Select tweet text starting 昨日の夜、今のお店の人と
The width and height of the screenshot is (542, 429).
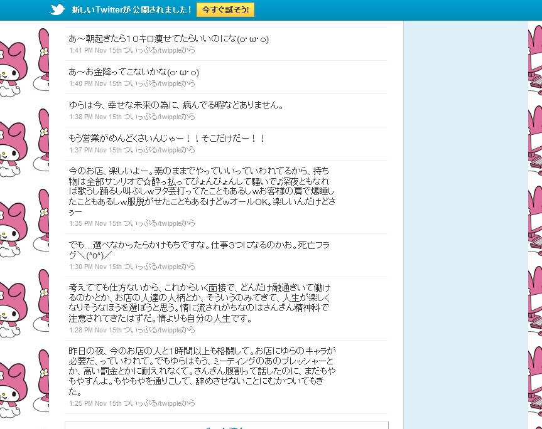pos(202,371)
